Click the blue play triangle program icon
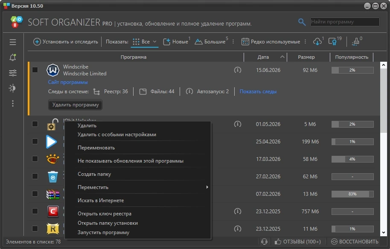Viewport: 390px width, 249px height. coord(52,142)
